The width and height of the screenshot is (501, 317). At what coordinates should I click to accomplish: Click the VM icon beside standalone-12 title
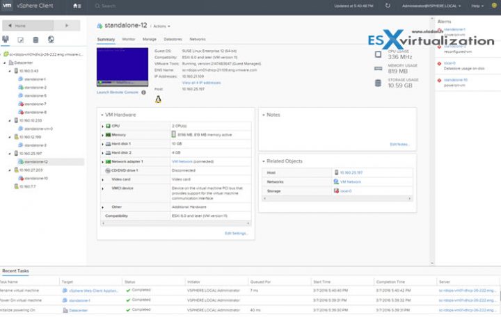100,26
